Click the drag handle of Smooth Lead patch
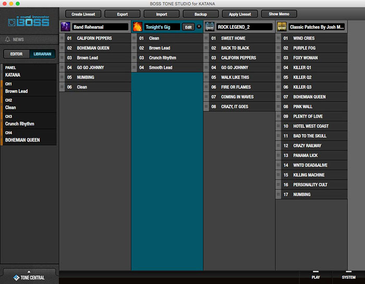Image resolution: width=365 pixels, height=284 pixels. point(134,67)
